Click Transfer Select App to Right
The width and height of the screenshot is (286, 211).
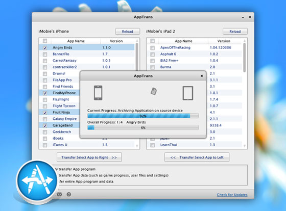tap(89, 157)
